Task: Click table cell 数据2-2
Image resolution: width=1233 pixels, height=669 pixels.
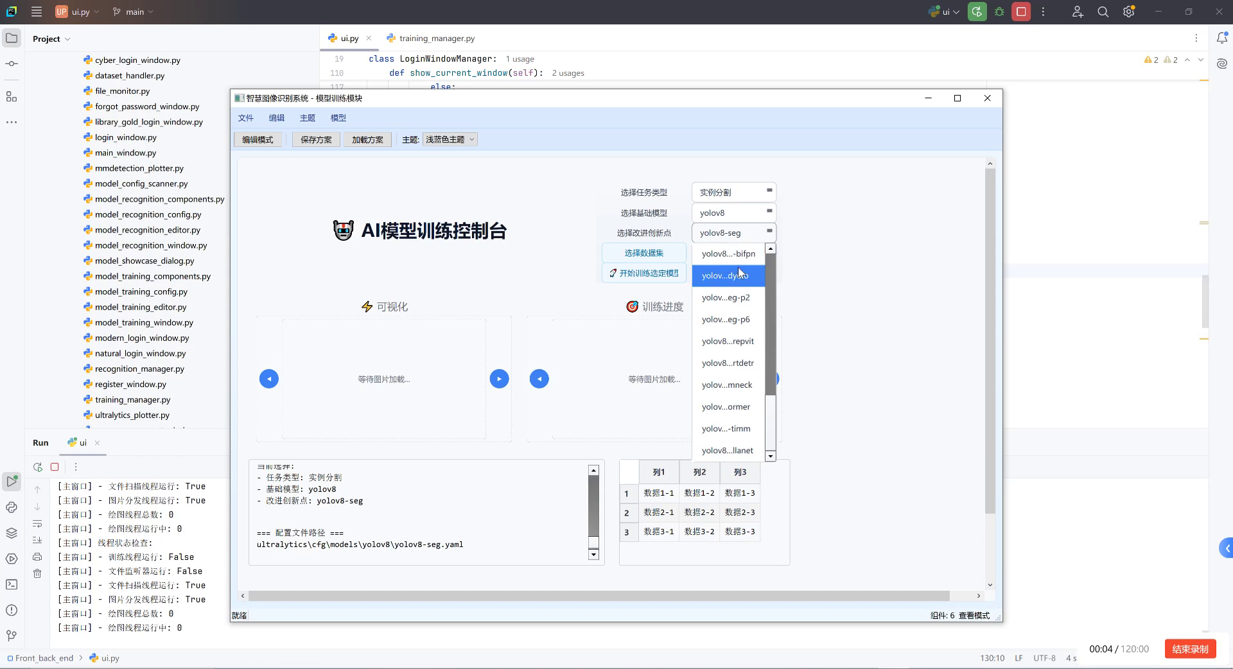Action: pyautogui.click(x=699, y=512)
